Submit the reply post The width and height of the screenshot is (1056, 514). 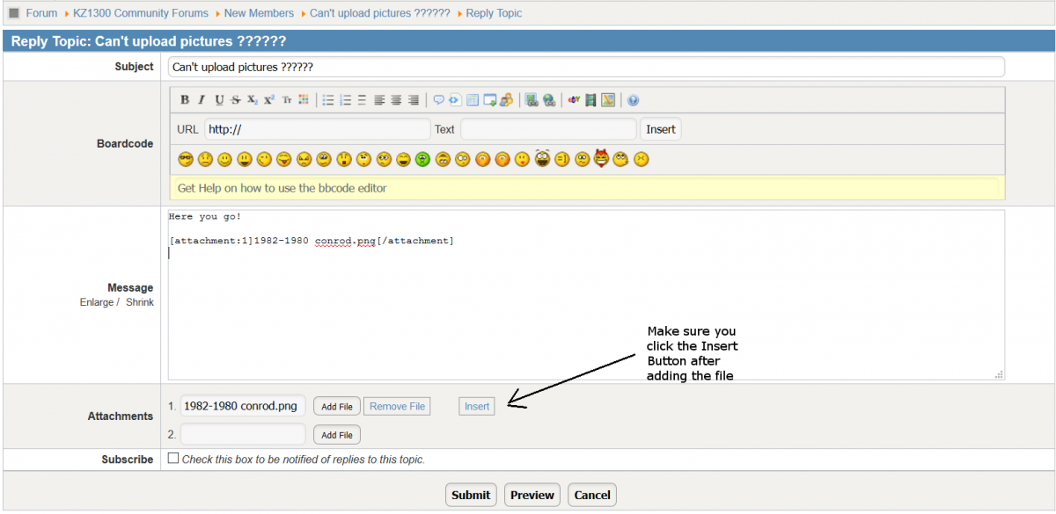tap(471, 495)
